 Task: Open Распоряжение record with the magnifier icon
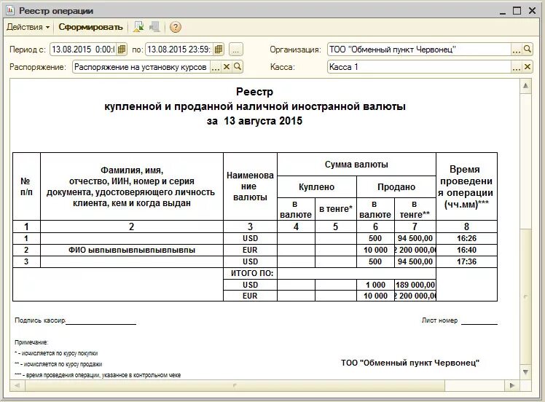(x=238, y=66)
